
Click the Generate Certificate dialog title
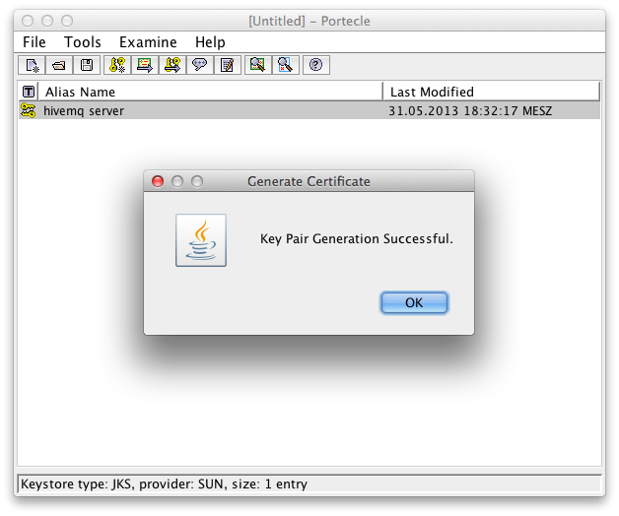pyautogui.click(x=309, y=181)
